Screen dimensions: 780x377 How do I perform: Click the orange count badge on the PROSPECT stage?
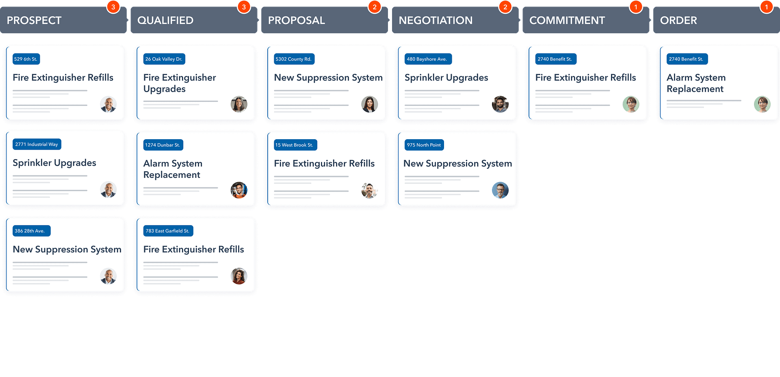113,7
